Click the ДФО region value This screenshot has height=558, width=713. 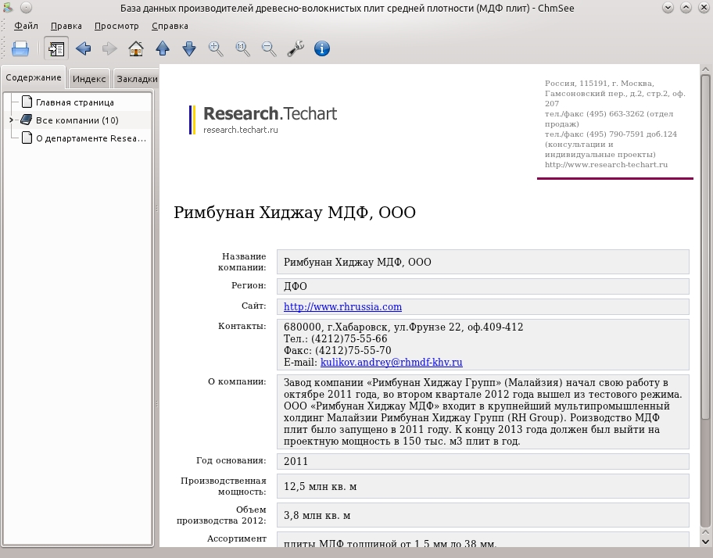(295, 287)
